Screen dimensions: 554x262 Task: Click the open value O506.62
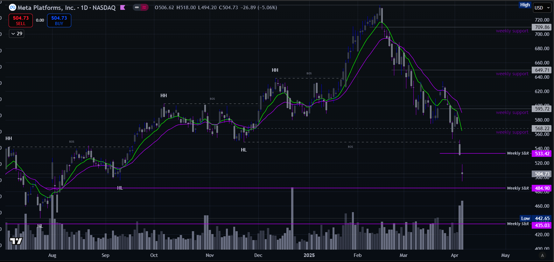(x=164, y=8)
